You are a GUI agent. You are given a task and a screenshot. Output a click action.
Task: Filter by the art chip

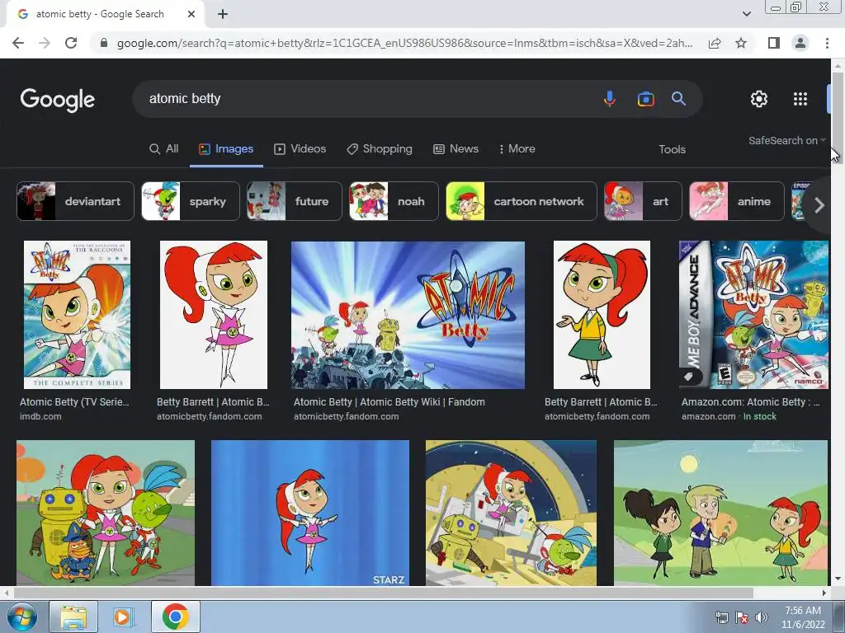pyautogui.click(x=643, y=201)
